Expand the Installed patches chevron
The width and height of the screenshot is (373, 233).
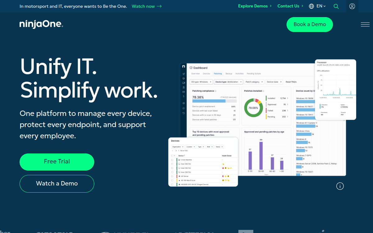click(288, 98)
